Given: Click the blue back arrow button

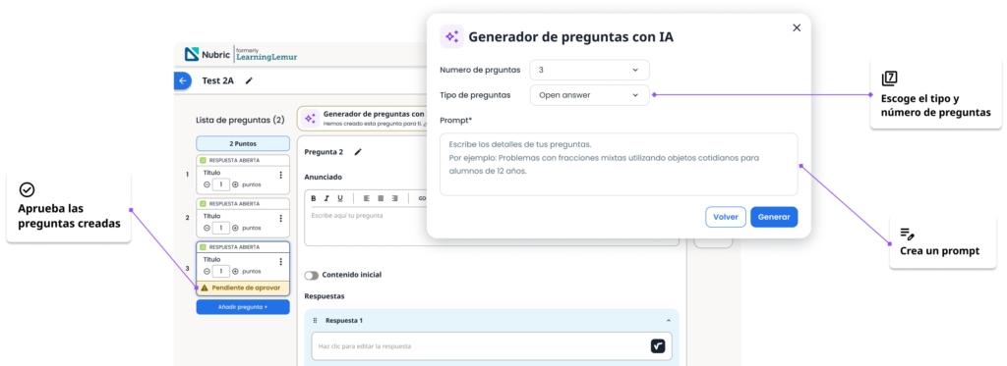Looking at the screenshot, I should click(x=182, y=80).
